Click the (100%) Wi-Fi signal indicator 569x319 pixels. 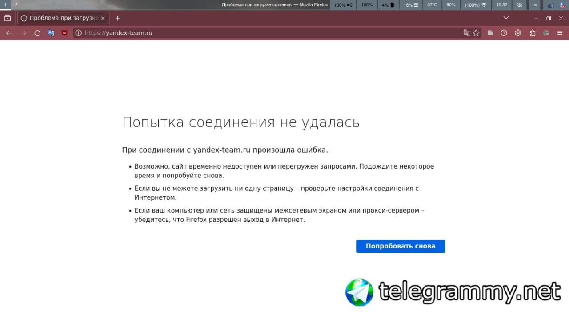(476, 5)
